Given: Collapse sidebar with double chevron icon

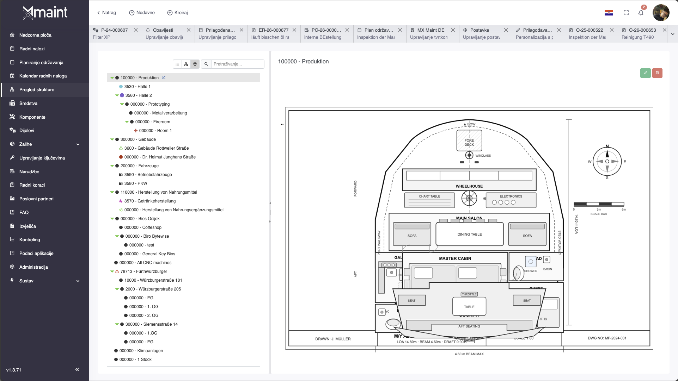Looking at the screenshot, I should [x=77, y=369].
